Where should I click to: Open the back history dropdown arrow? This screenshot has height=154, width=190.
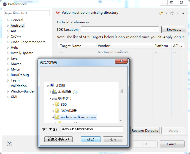click(x=167, y=13)
